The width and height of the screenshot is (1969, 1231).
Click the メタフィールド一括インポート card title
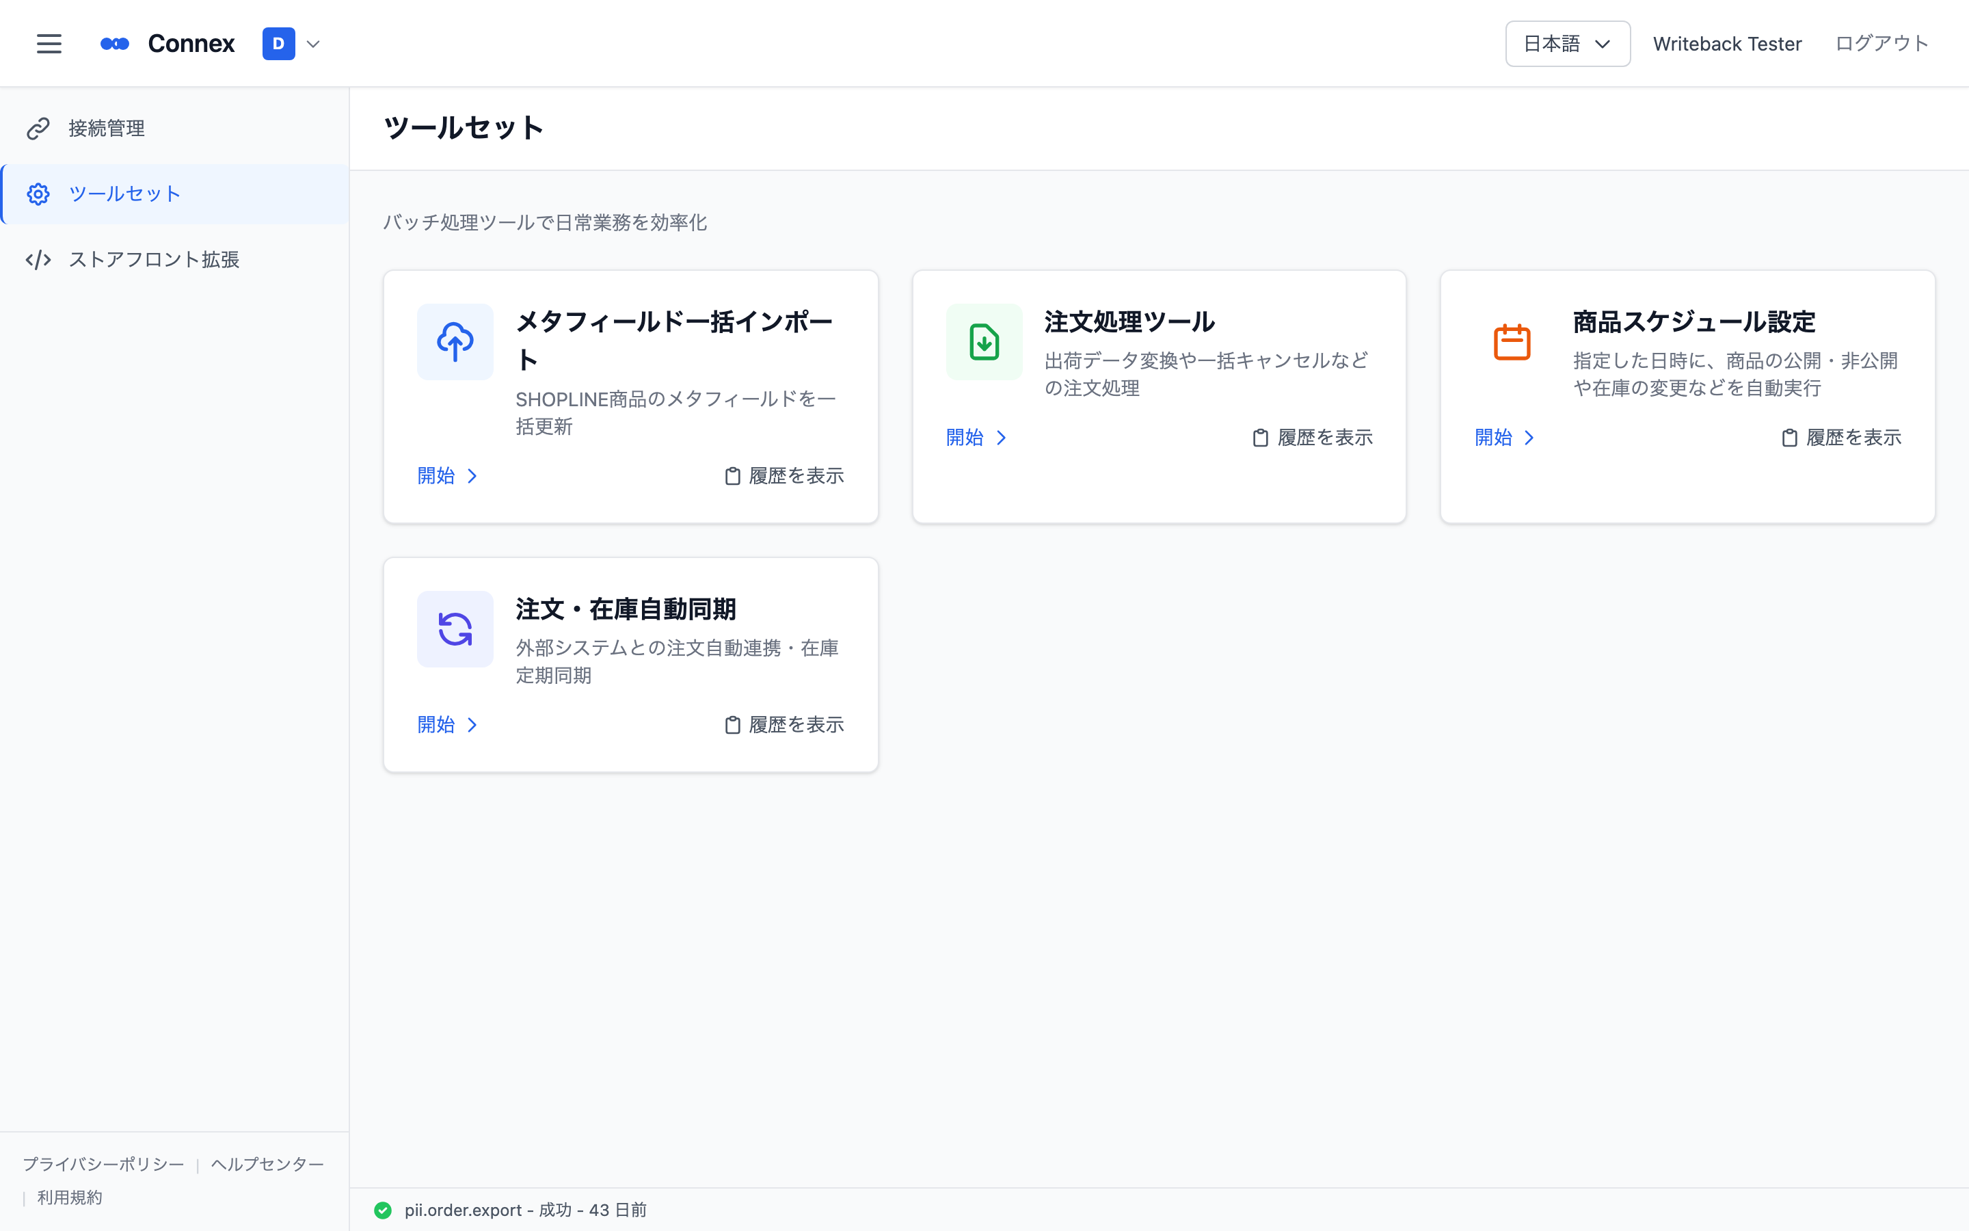pyautogui.click(x=675, y=341)
